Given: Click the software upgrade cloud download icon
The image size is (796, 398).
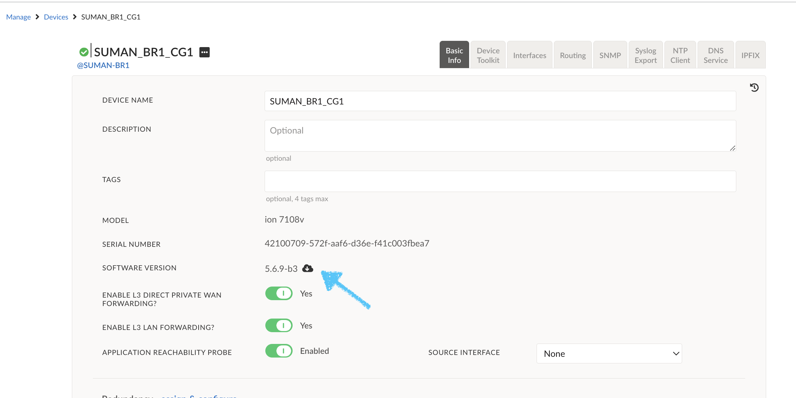Looking at the screenshot, I should pos(307,269).
